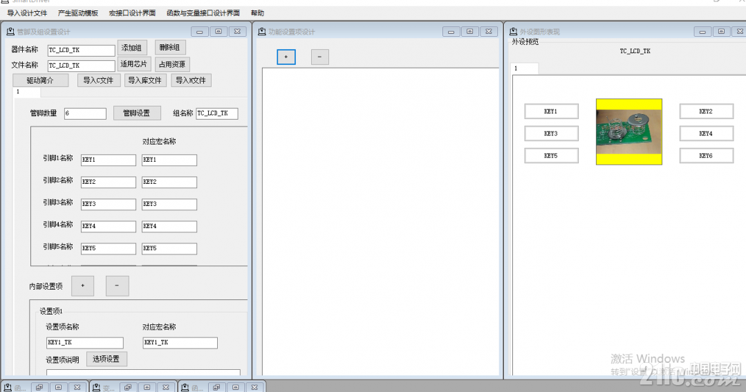Click the 引脚5名称 input field

(x=109, y=248)
